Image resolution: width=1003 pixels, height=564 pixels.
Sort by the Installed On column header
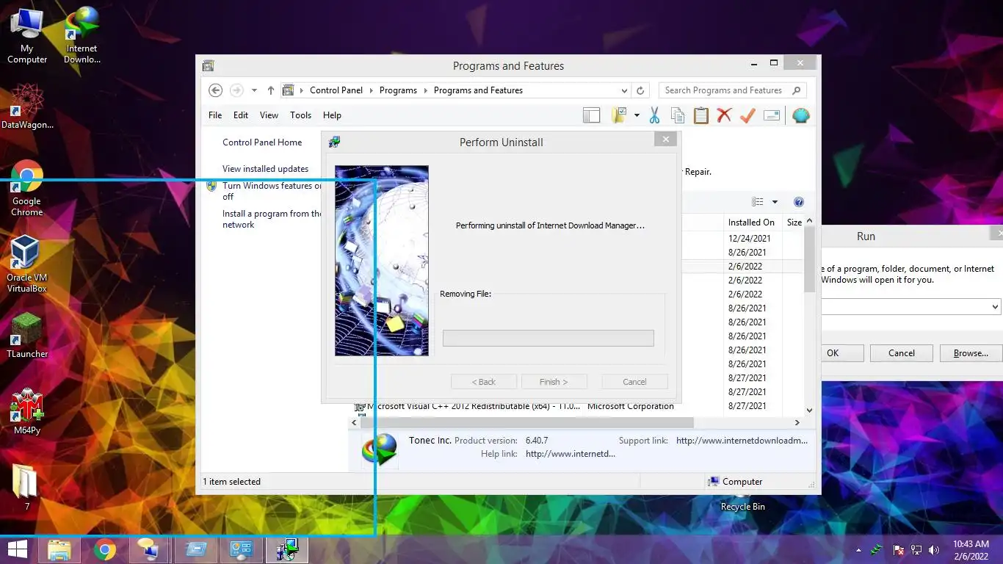[x=751, y=222]
